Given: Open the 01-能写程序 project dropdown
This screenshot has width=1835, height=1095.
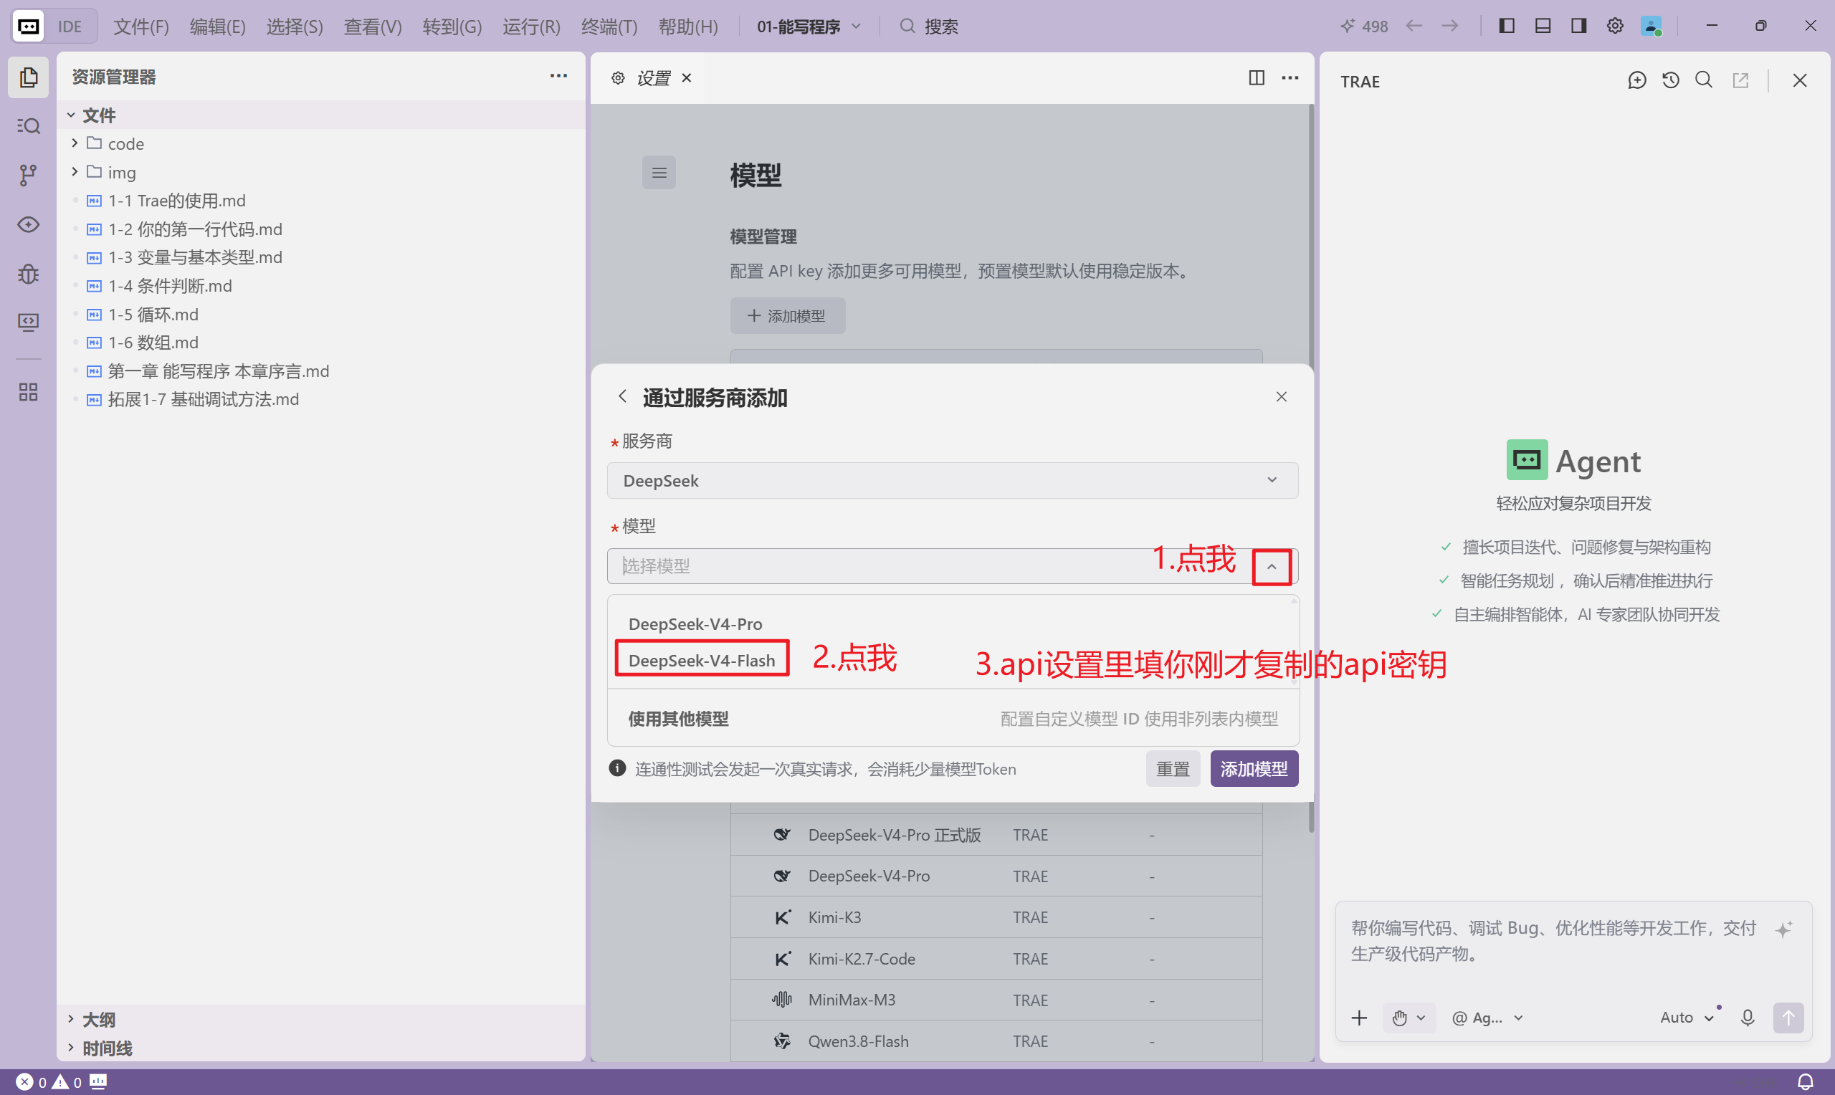Looking at the screenshot, I should tap(809, 27).
